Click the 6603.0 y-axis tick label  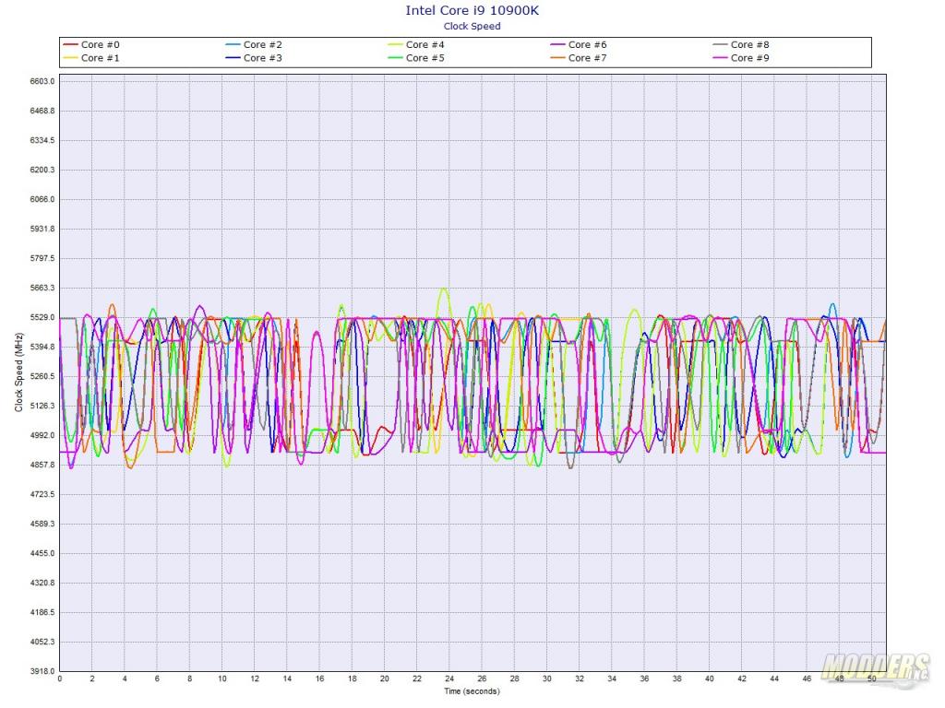coord(42,81)
